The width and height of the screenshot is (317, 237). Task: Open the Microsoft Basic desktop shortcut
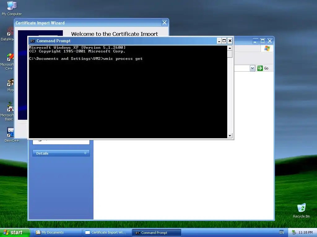pos(7,111)
